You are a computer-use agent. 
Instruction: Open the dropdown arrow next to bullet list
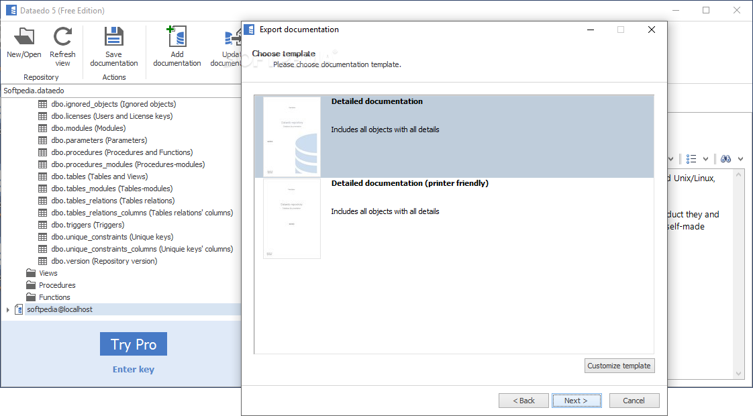pyautogui.click(x=705, y=159)
